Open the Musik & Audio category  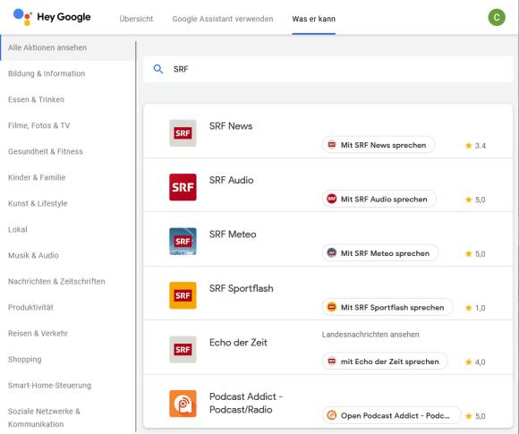click(x=33, y=255)
